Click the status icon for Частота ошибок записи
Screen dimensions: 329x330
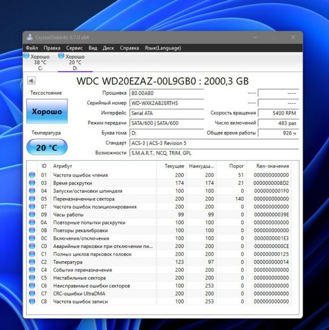click(x=32, y=301)
